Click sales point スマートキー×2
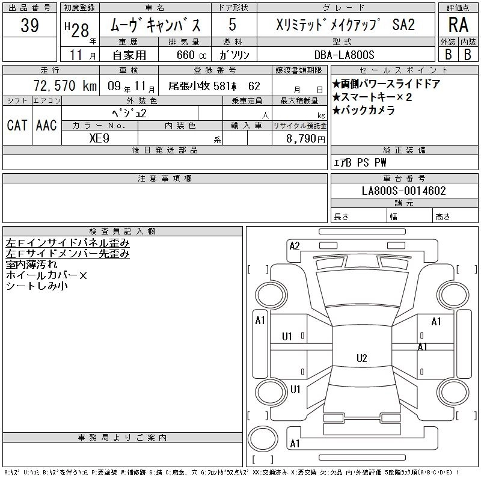Screen dimensions: 481x481 click(x=372, y=97)
